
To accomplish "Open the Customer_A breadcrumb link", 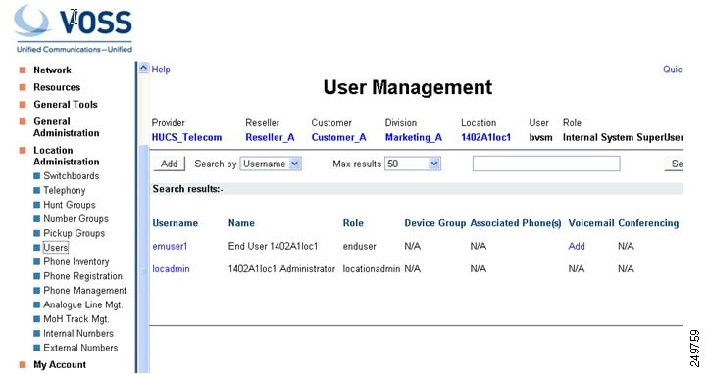I will click(x=338, y=137).
